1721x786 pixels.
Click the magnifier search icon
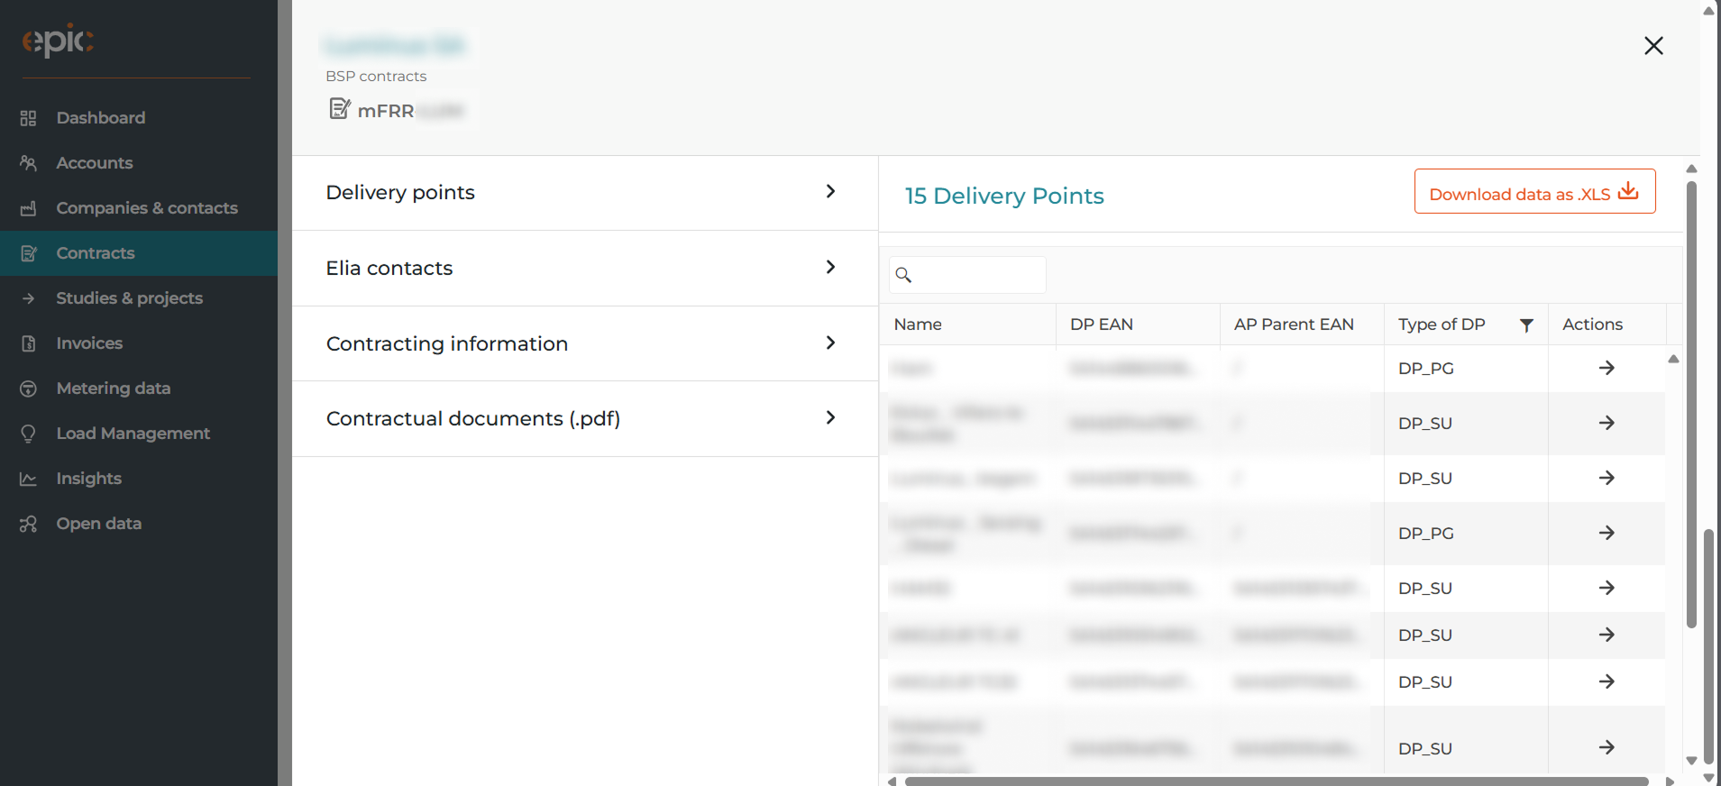(903, 275)
